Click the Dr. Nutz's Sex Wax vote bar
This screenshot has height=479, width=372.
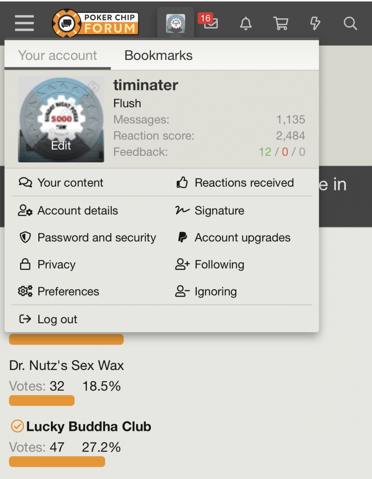42,400
